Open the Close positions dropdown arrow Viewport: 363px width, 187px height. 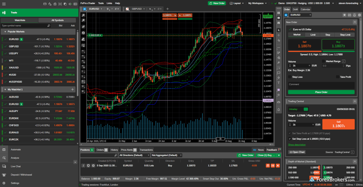279,155
